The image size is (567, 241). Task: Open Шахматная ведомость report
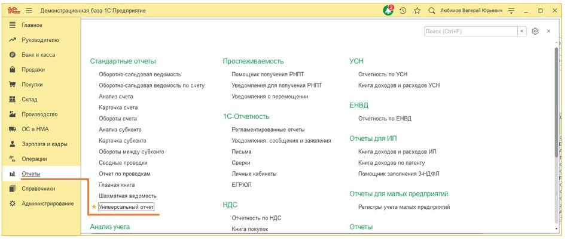coord(127,196)
